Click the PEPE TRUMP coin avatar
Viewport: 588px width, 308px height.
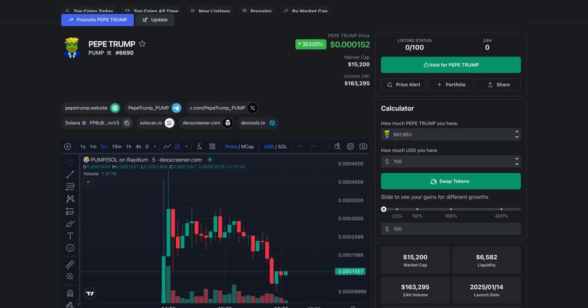[72, 48]
